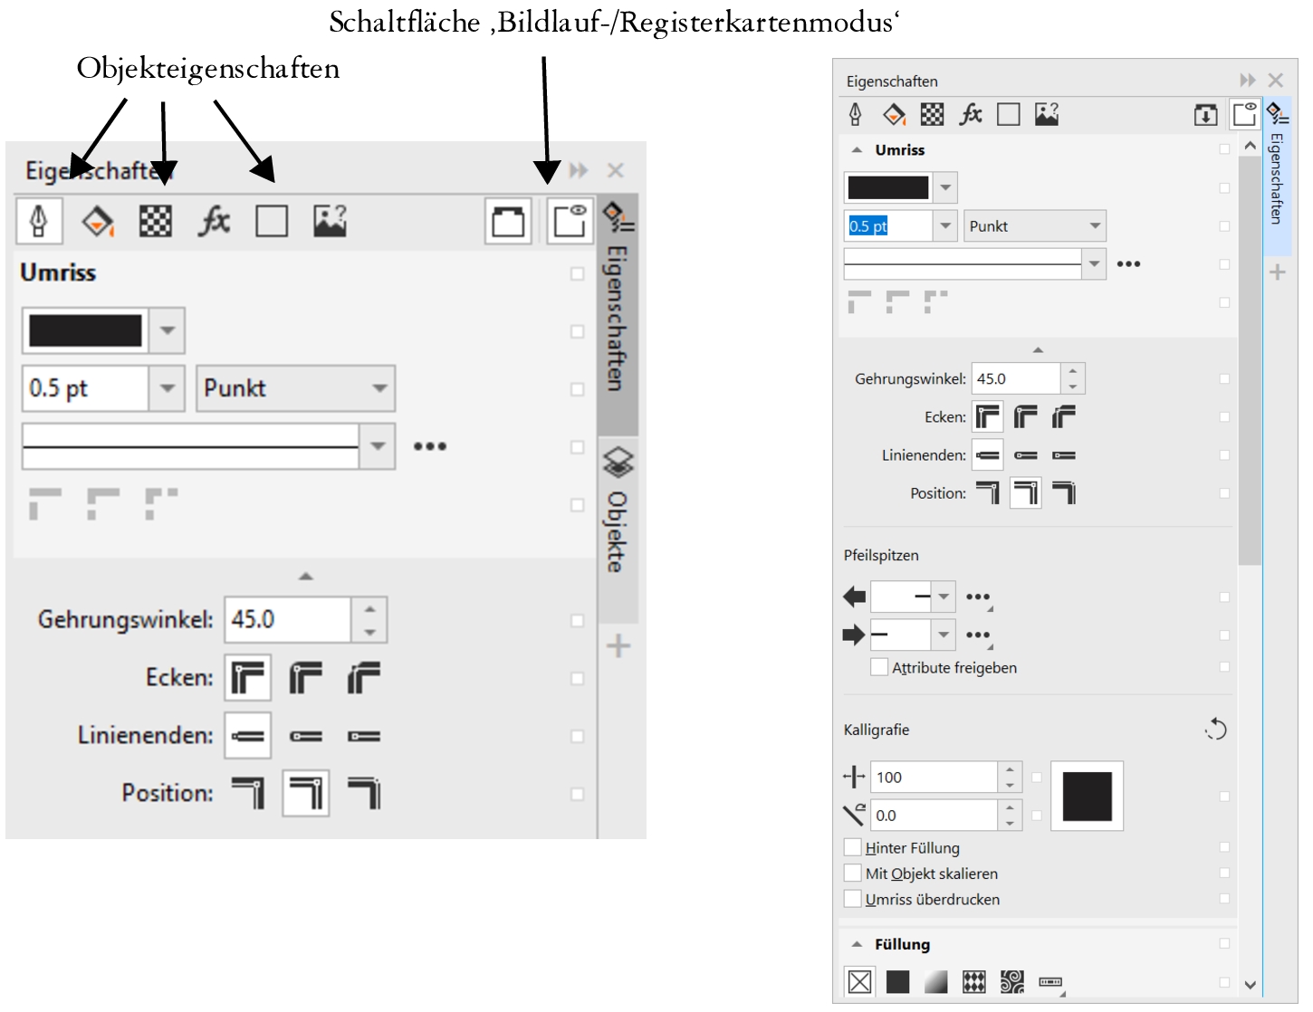Open start arrowhead options ellipsis button

(x=978, y=597)
